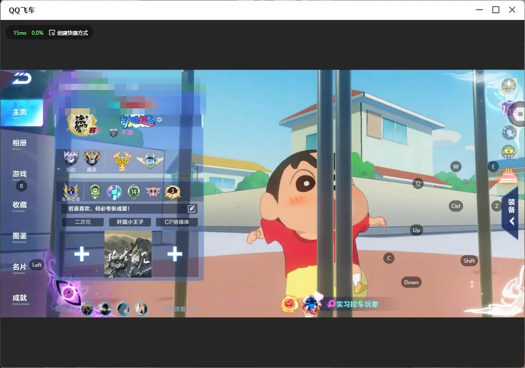This screenshot has width=525, height=368.
Task: Open second recent visitor avatar
Action: click(x=105, y=309)
